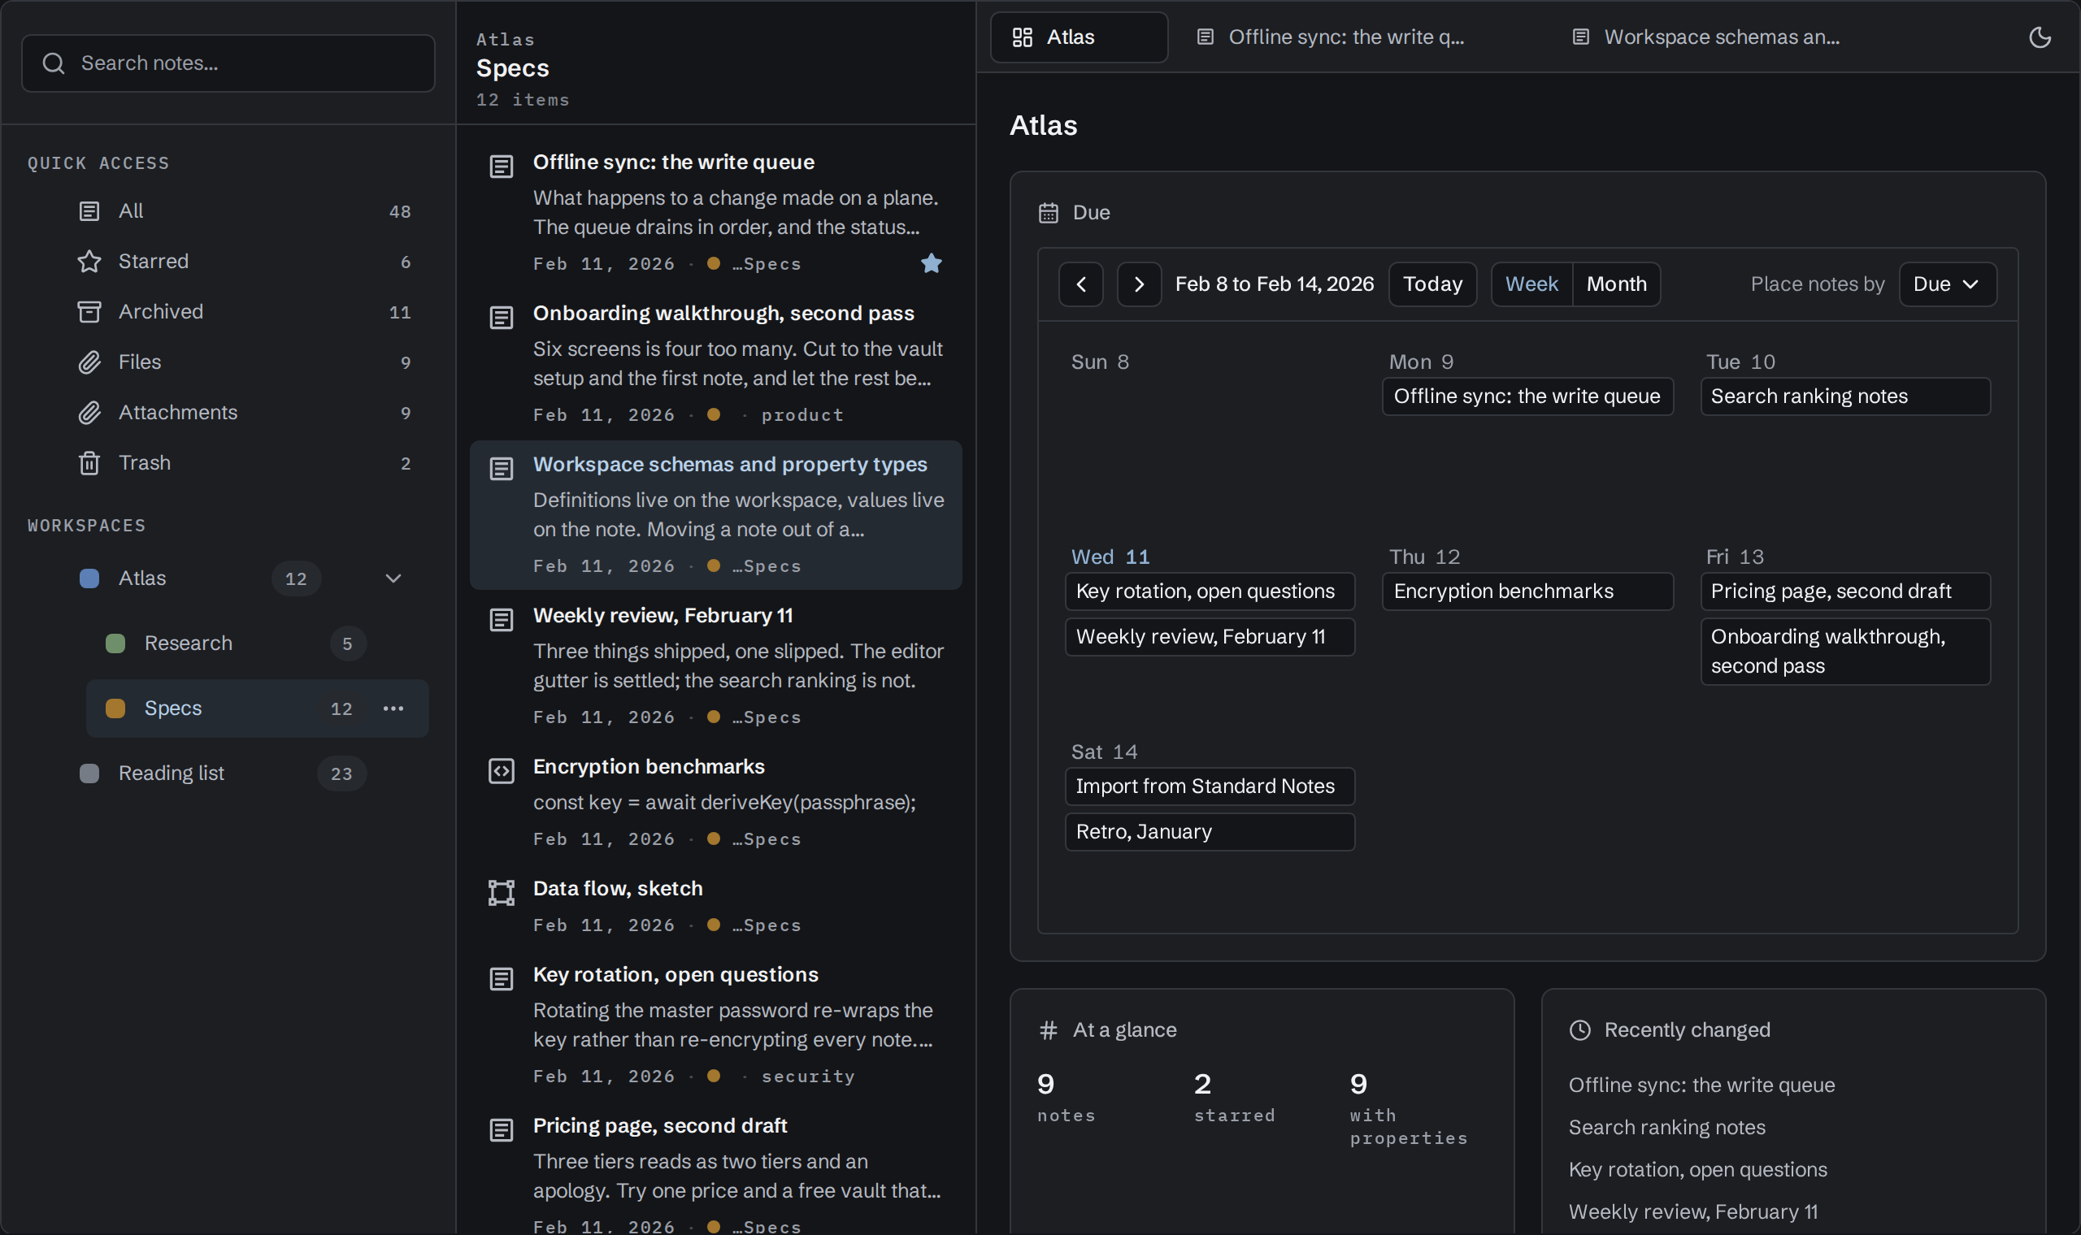Click the Archived box icon
Screen dimensions: 2081x1235
(x=89, y=312)
